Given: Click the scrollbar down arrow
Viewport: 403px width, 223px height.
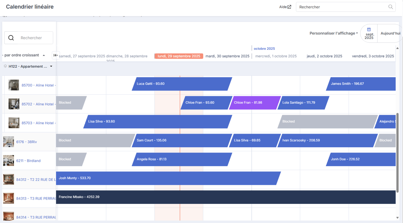Looking at the screenshot, I should pyautogui.click(x=397, y=218).
